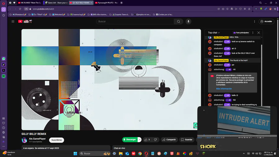
Task: Open the green download extension icon
Action: pos(261,9)
